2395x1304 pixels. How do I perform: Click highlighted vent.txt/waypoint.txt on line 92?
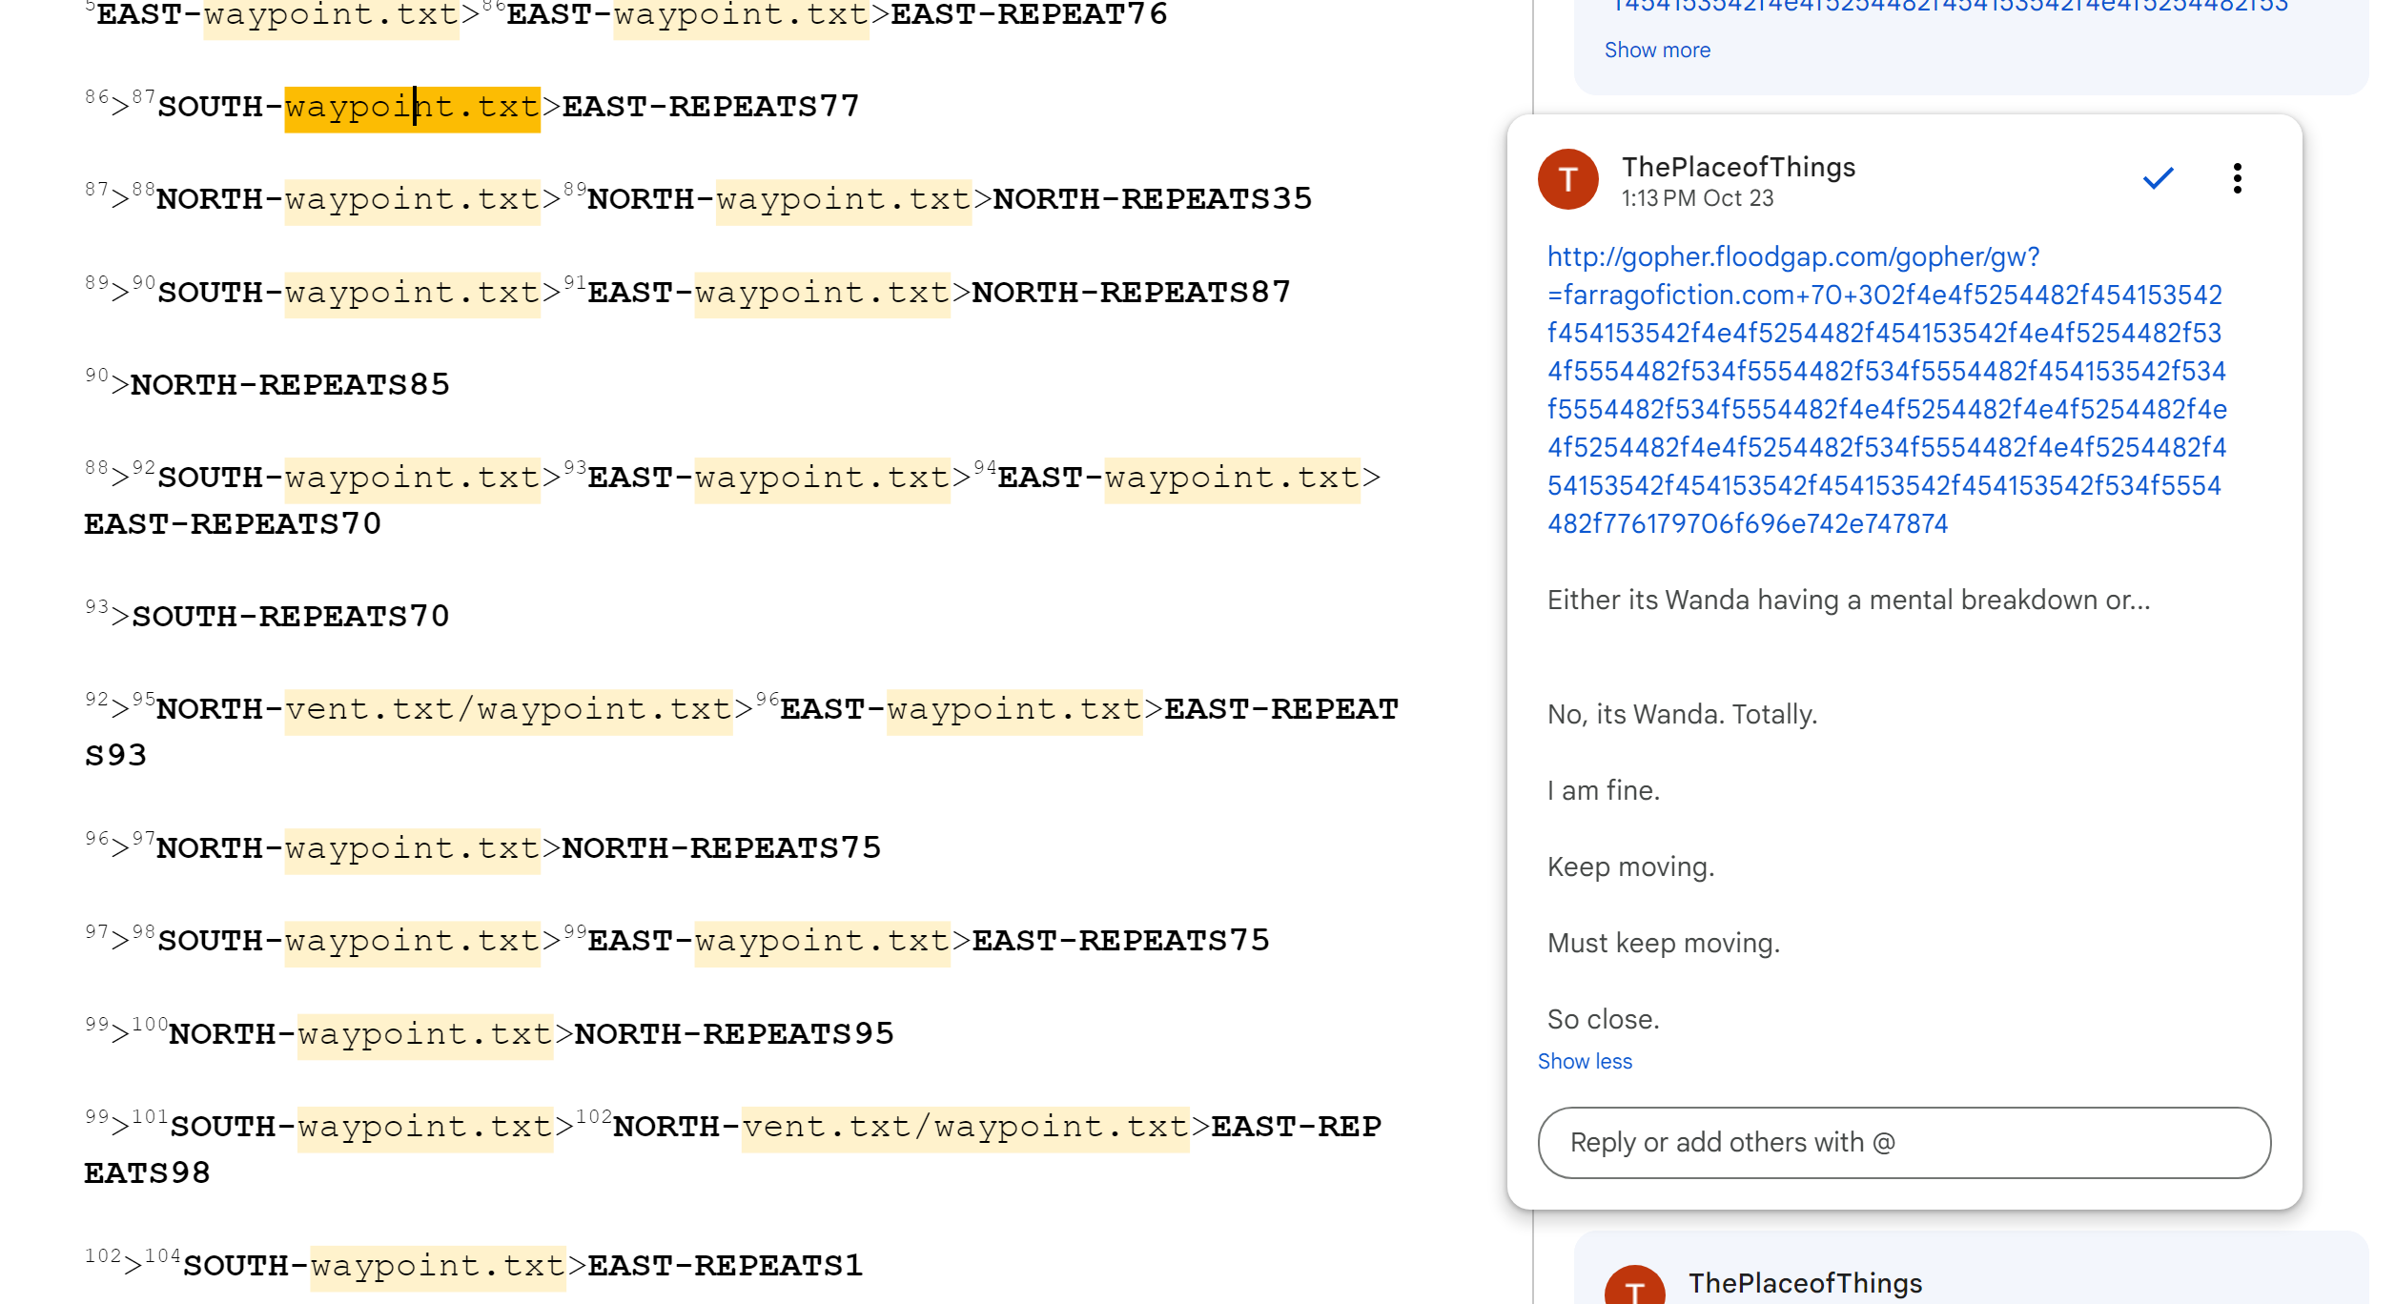pyautogui.click(x=508, y=710)
